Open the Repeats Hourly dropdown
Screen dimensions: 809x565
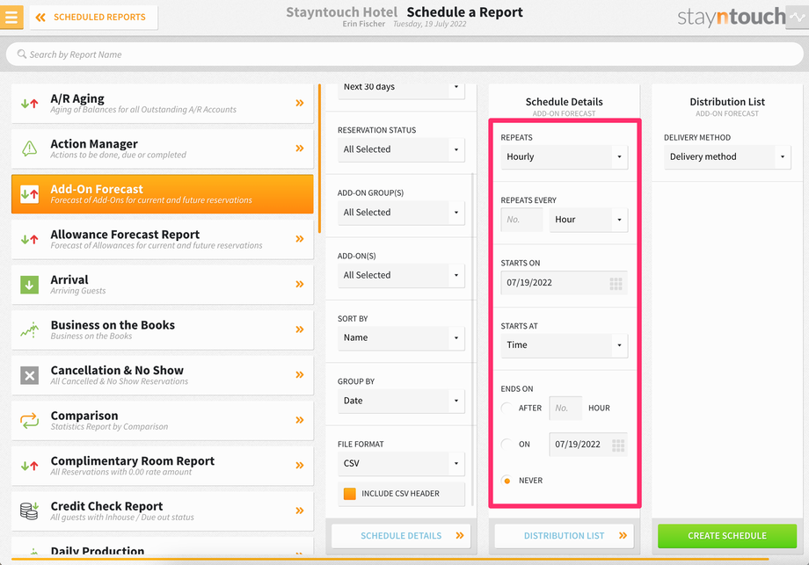coord(564,156)
